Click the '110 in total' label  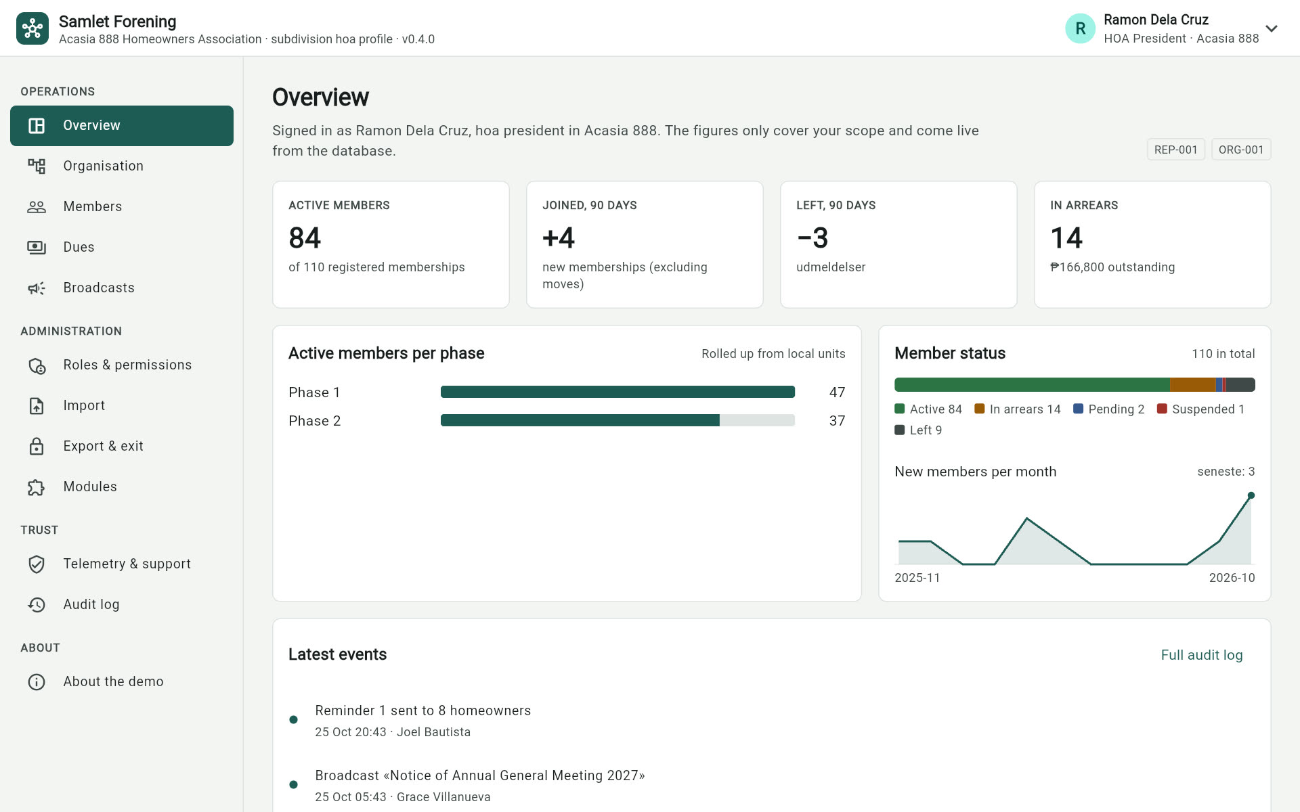pyautogui.click(x=1223, y=354)
